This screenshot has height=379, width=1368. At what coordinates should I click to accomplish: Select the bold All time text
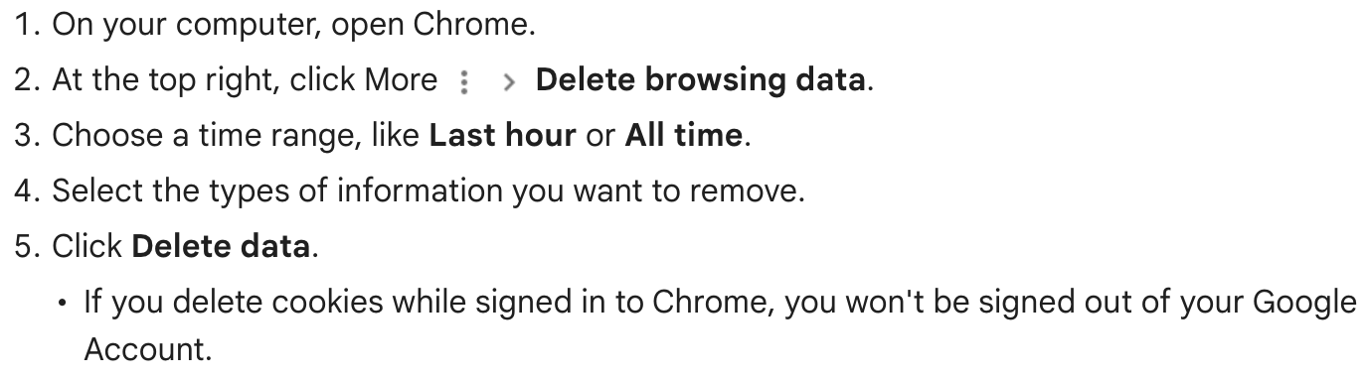684,135
